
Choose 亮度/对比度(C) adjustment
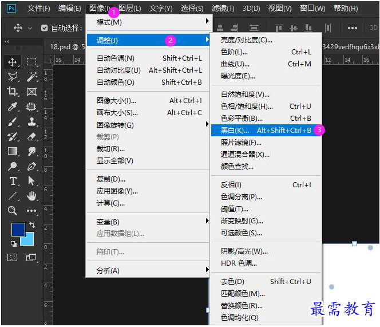[x=266, y=40]
